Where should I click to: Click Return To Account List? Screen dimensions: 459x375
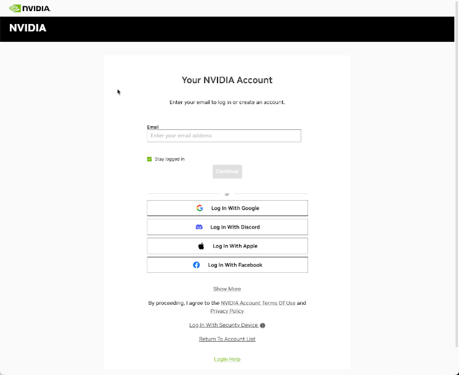[227, 339]
